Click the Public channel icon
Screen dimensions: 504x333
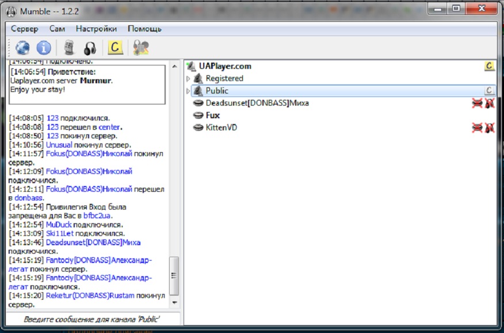click(x=198, y=91)
